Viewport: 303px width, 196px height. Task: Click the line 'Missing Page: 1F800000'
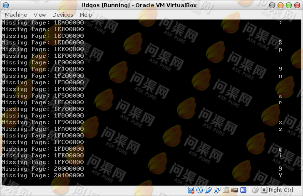pos(43,115)
